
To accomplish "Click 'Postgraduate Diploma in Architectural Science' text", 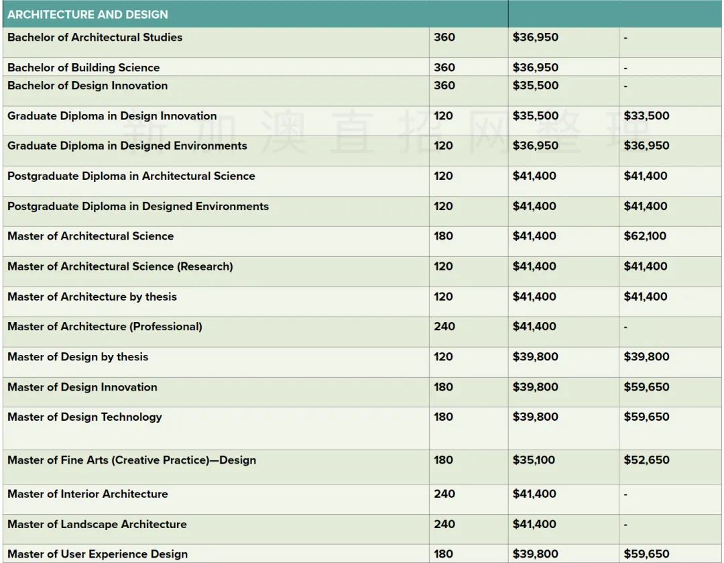I will (131, 176).
